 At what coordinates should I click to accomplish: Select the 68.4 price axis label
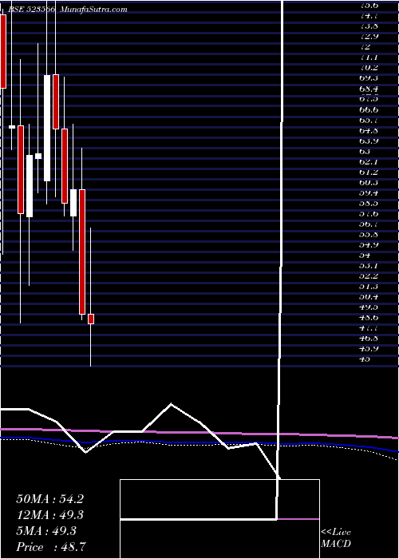(x=369, y=89)
